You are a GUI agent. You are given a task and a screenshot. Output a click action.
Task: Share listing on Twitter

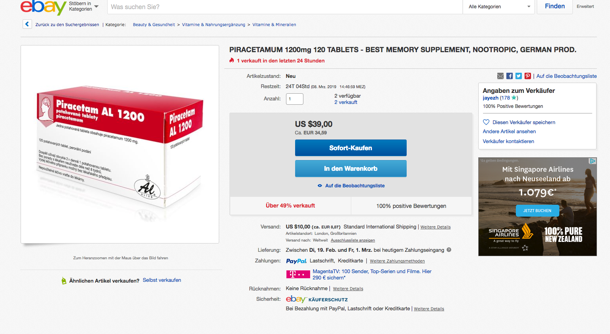(x=519, y=76)
